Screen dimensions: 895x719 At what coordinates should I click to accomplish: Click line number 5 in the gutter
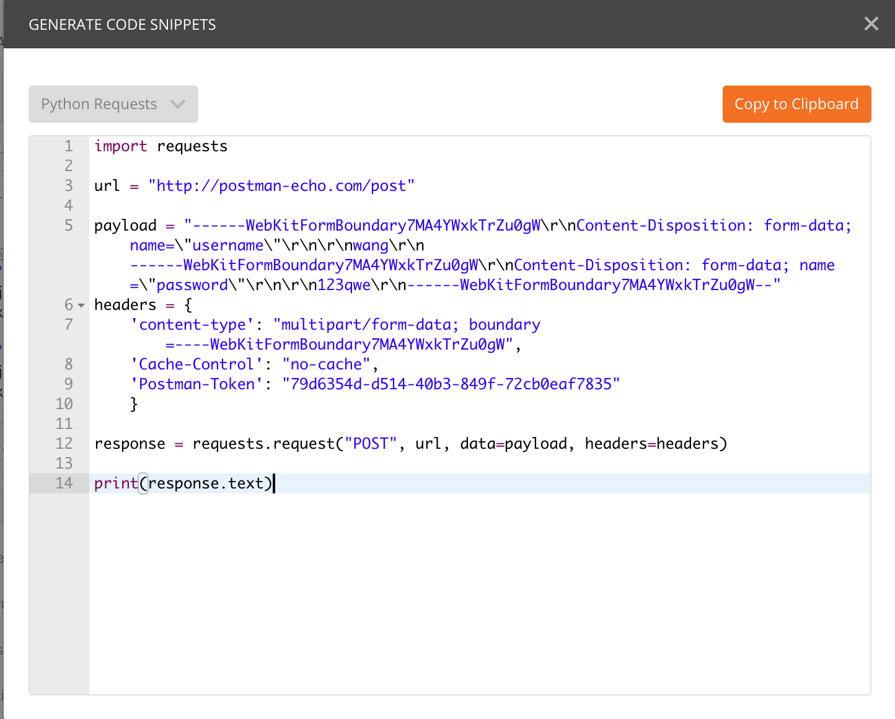[68, 226]
